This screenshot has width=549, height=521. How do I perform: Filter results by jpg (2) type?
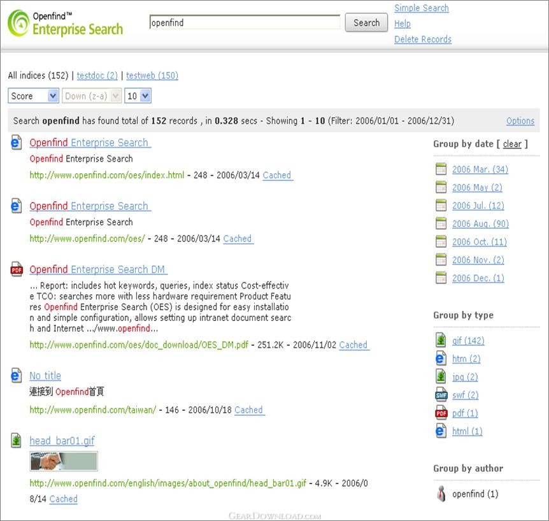click(x=465, y=377)
